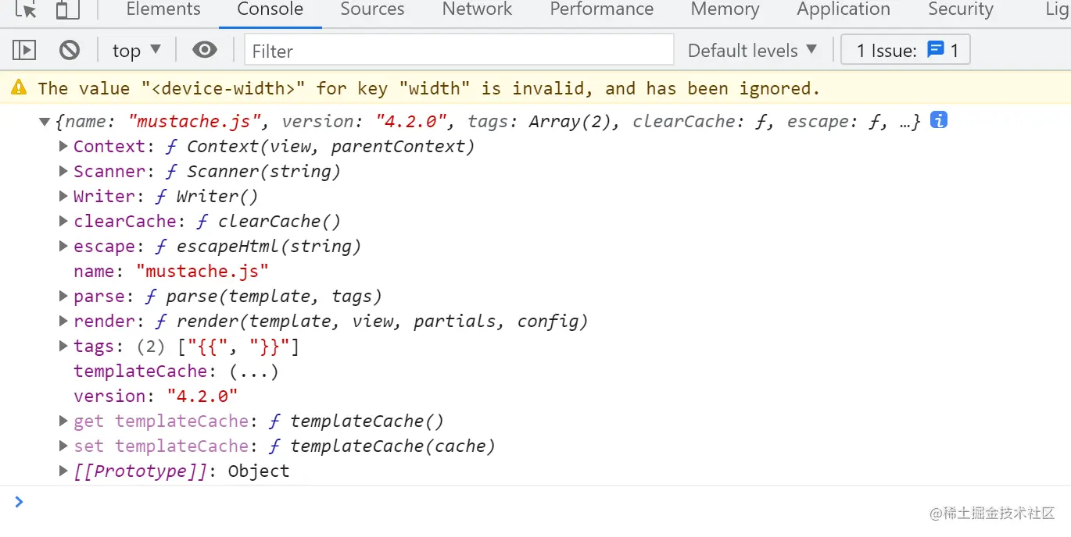The height and width of the screenshot is (537, 1071).
Task: Expand the get templateCache entry
Action: [64, 421]
